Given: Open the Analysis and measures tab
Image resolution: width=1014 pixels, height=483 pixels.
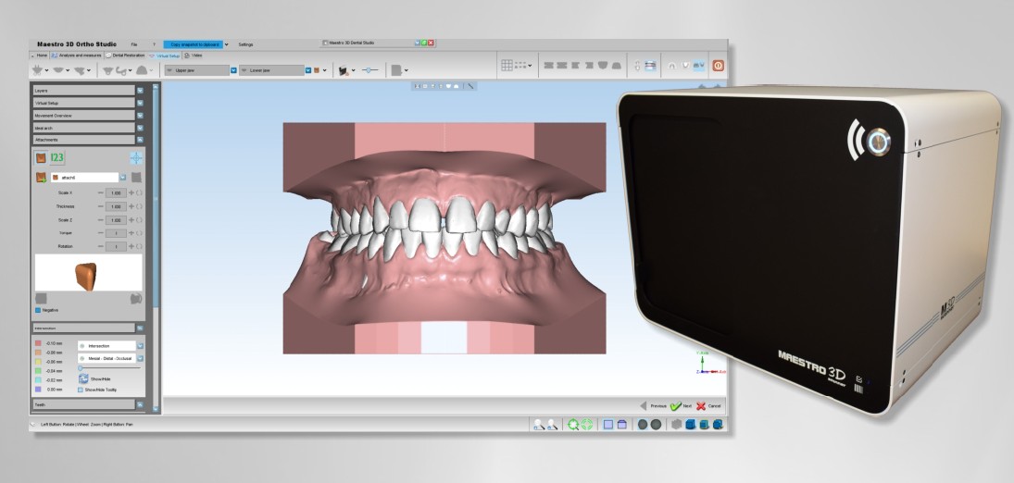Looking at the screenshot, I should (x=76, y=56).
